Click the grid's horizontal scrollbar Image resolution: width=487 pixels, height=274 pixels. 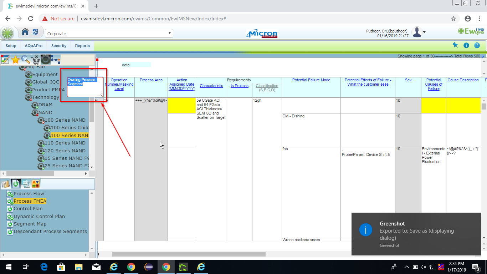coord(189,254)
